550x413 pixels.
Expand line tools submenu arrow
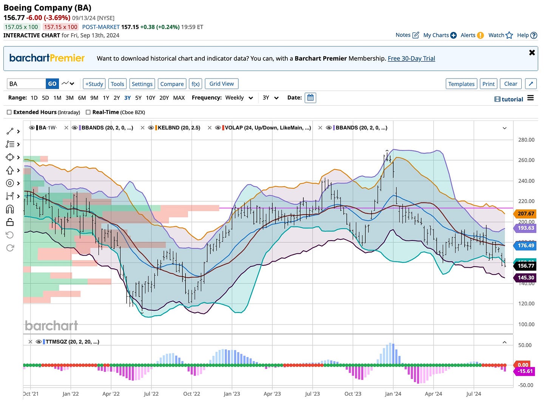pos(18,132)
